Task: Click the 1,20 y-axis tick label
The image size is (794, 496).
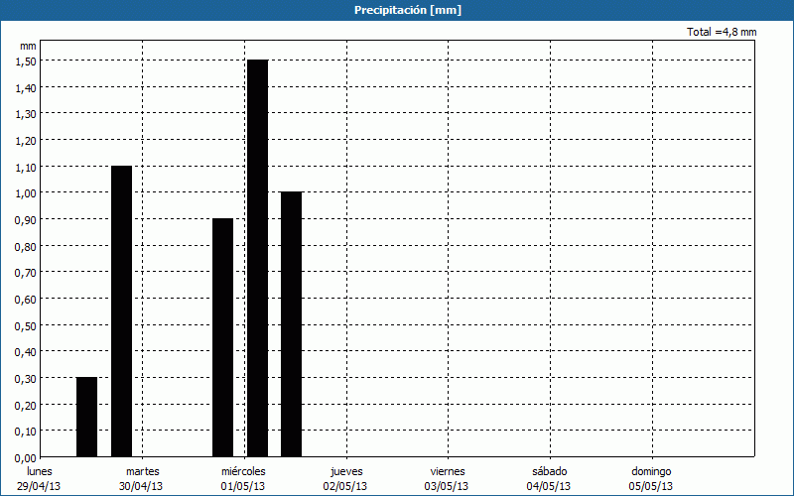Action: coord(27,140)
